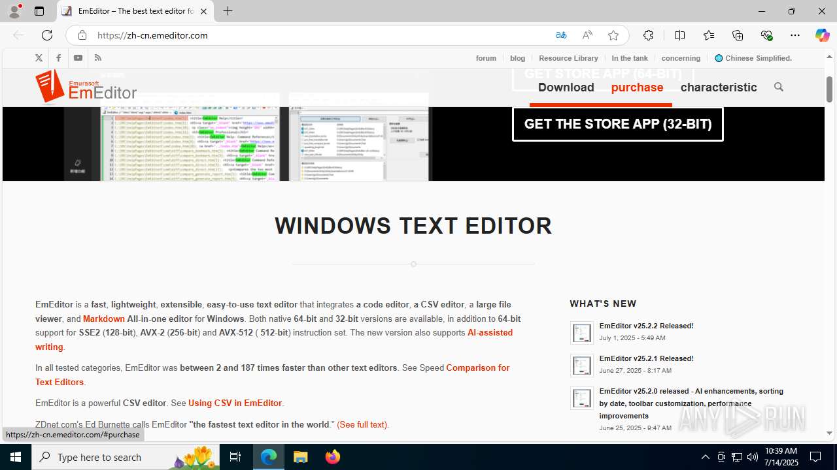The image size is (837, 470).
Task: Select the characteristic navigation item
Action: pos(719,87)
